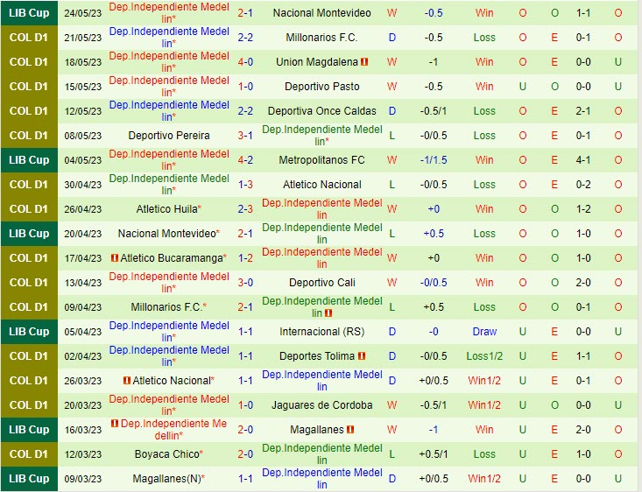This screenshot has width=642, height=492.
Task: Open Union Magdalena team link
Action: pos(317,62)
